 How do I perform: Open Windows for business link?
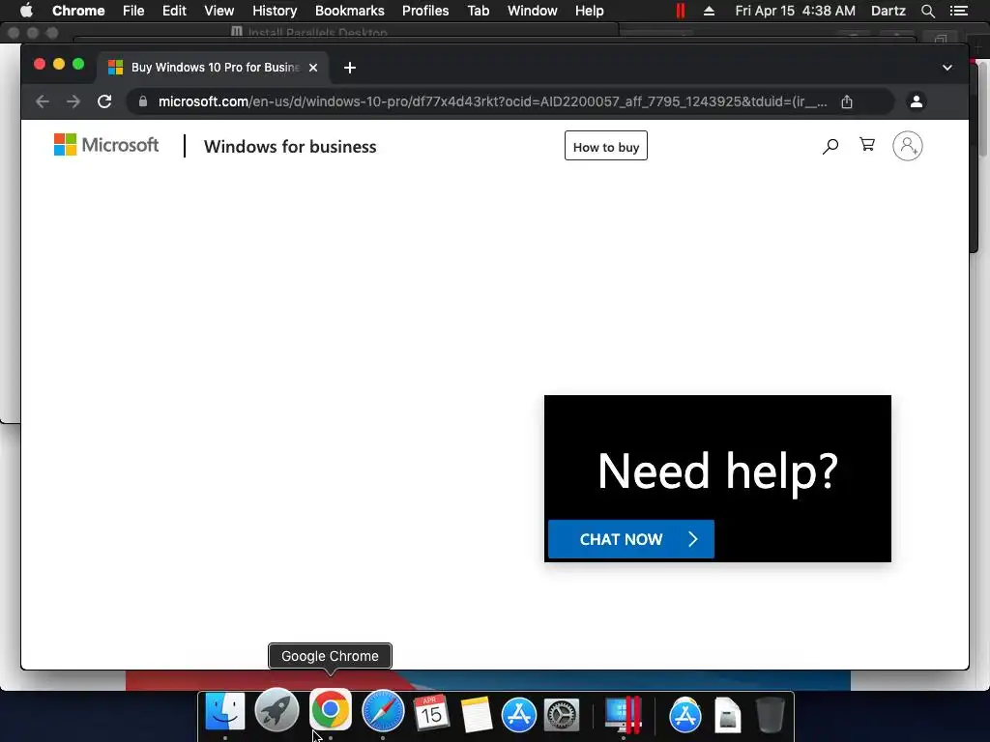[x=290, y=147]
